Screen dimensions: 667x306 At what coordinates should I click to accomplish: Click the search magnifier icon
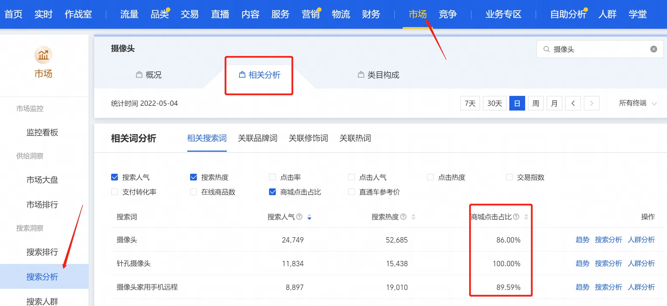[546, 49]
